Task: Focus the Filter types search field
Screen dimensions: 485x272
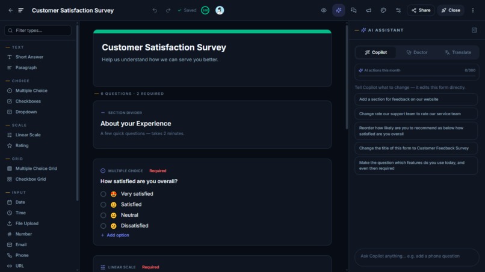Action: tap(38, 30)
